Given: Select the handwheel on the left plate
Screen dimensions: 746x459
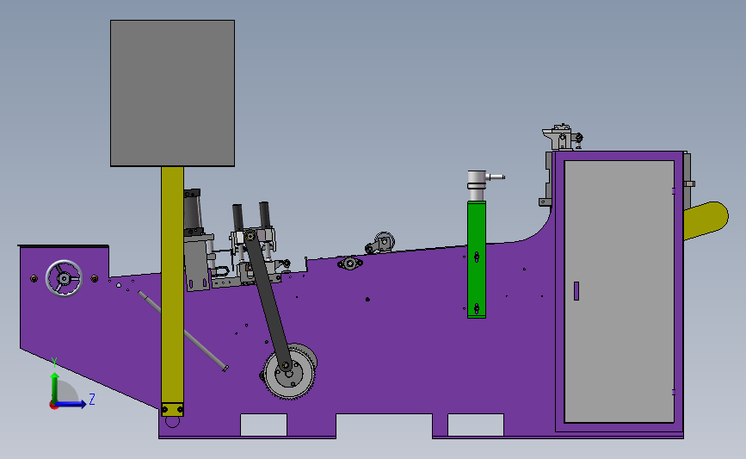Looking at the screenshot, I should coord(64,278).
